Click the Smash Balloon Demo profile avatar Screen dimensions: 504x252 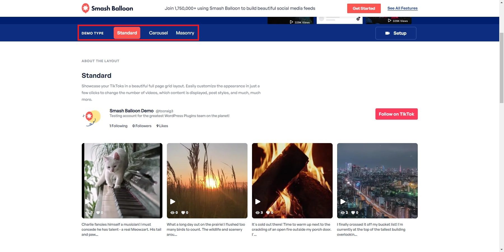click(x=92, y=118)
